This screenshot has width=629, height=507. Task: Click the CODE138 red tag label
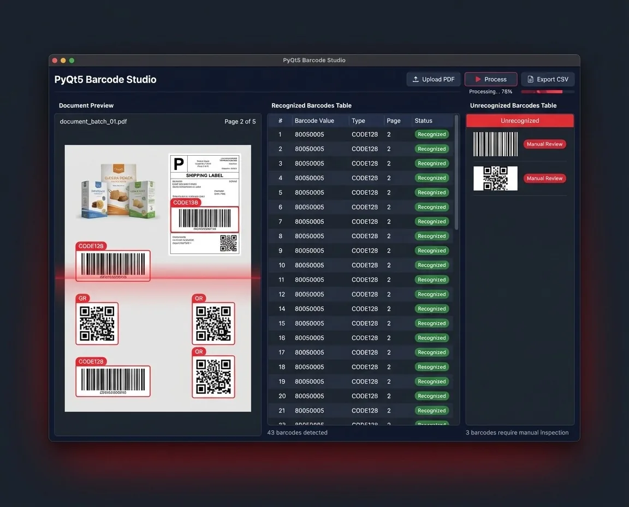(x=185, y=202)
